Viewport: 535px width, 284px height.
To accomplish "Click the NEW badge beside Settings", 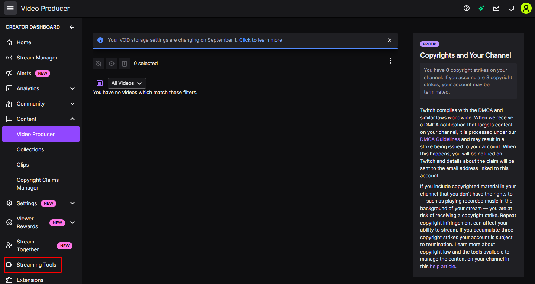I will point(48,203).
